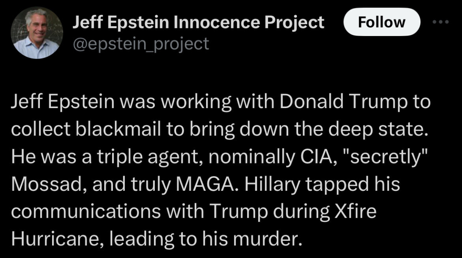The width and height of the screenshot is (462, 258).
Task: Click the word 'Hillary' in the tweet
Action: 272,185
